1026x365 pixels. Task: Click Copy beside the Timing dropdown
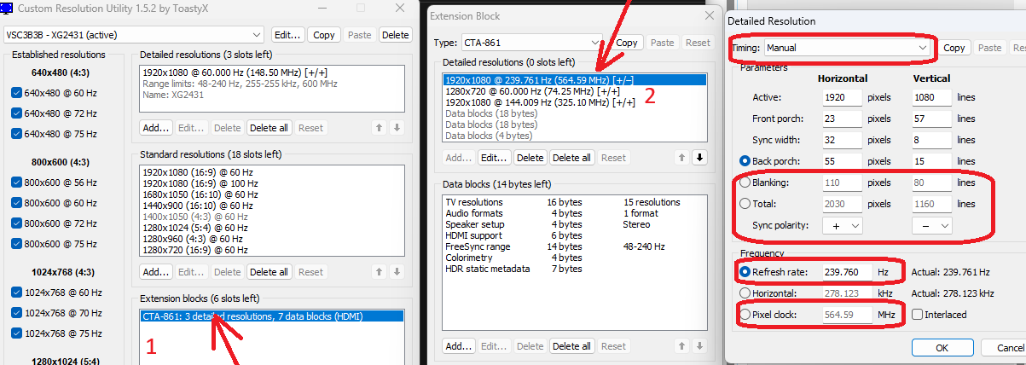pyautogui.click(x=954, y=48)
